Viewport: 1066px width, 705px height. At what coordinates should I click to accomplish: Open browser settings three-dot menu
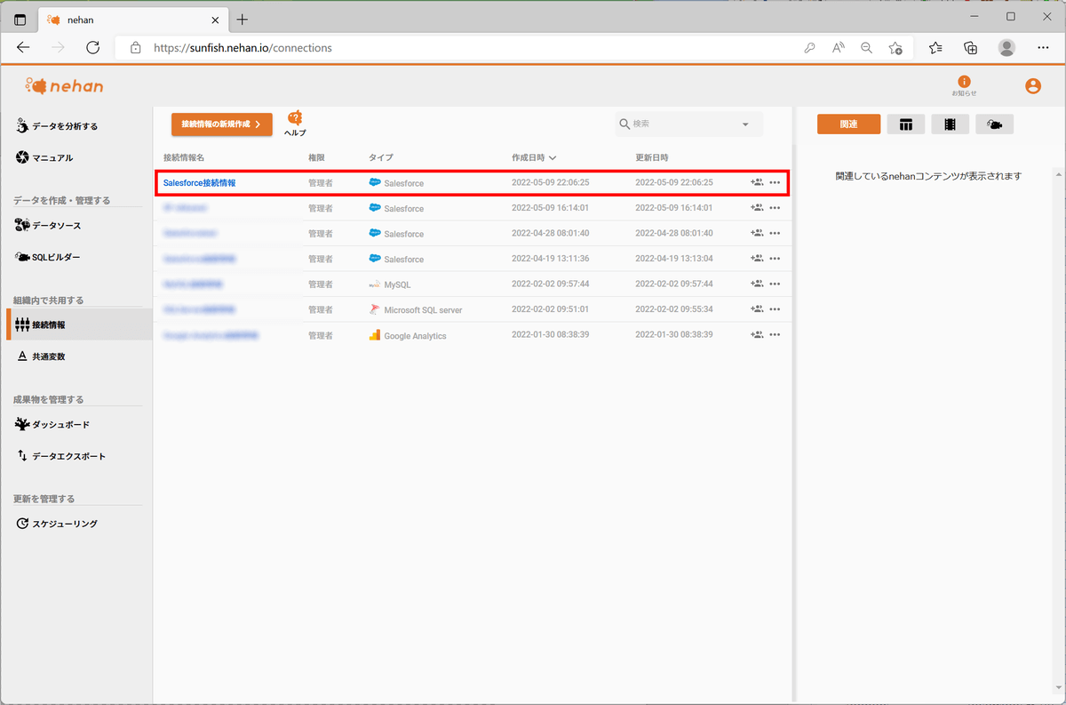tap(1043, 48)
